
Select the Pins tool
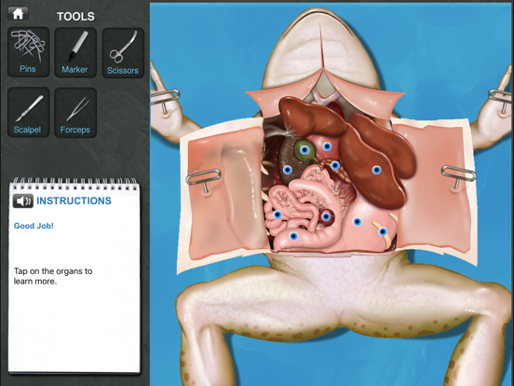click(x=29, y=52)
